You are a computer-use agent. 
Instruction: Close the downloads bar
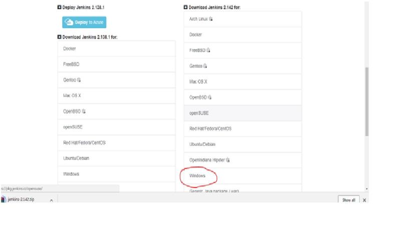tap(364, 200)
